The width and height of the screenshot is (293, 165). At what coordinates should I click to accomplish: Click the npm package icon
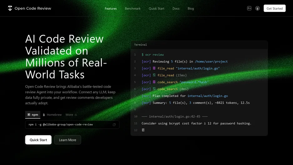[29, 115]
